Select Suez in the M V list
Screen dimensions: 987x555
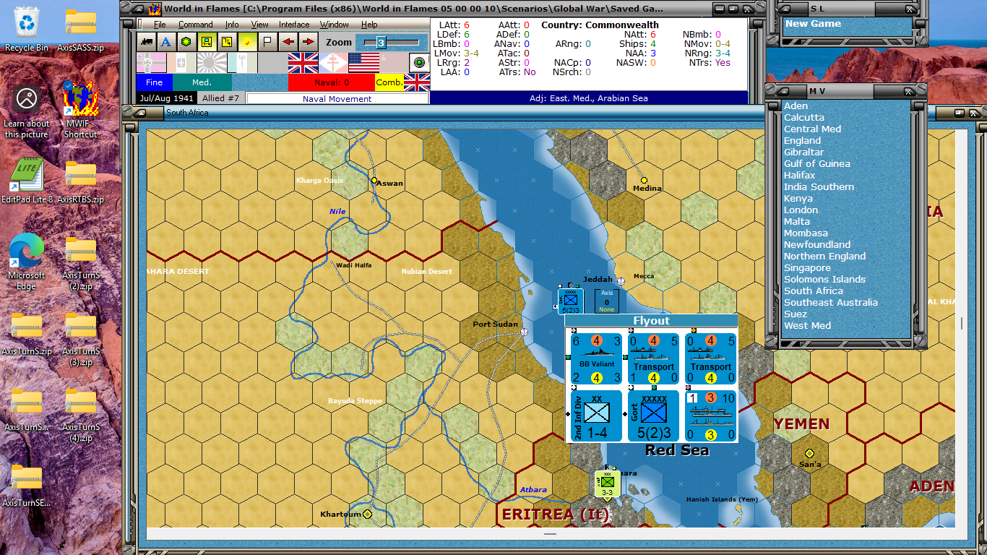click(x=796, y=314)
